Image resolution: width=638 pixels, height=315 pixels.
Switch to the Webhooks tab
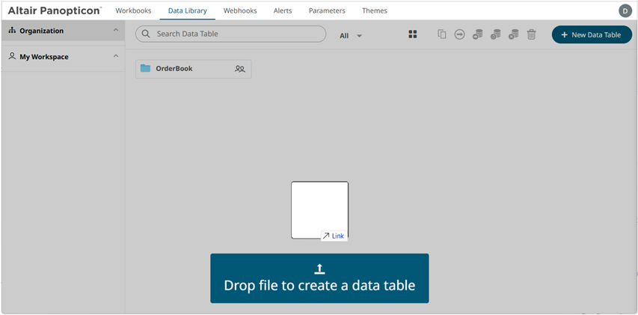pyautogui.click(x=240, y=11)
